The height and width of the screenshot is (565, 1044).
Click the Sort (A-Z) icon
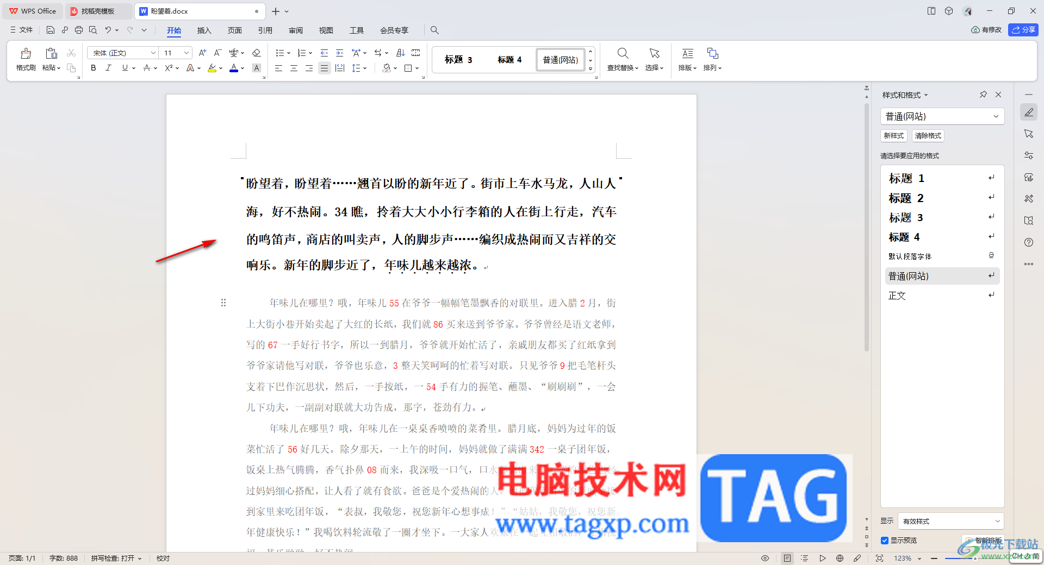coord(401,53)
